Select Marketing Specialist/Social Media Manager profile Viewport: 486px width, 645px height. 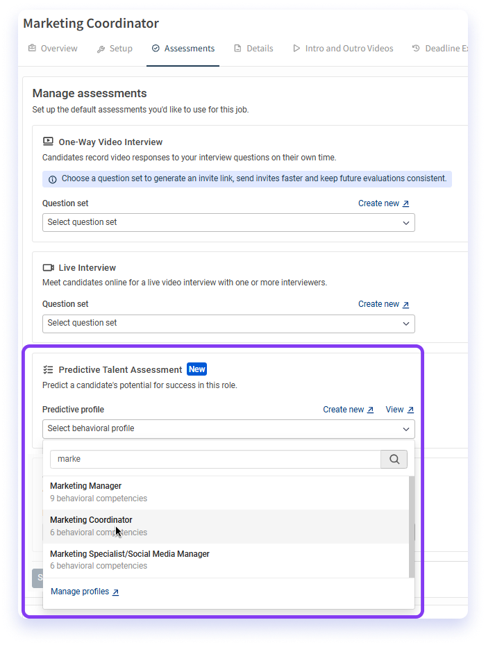[x=226, y=560]
